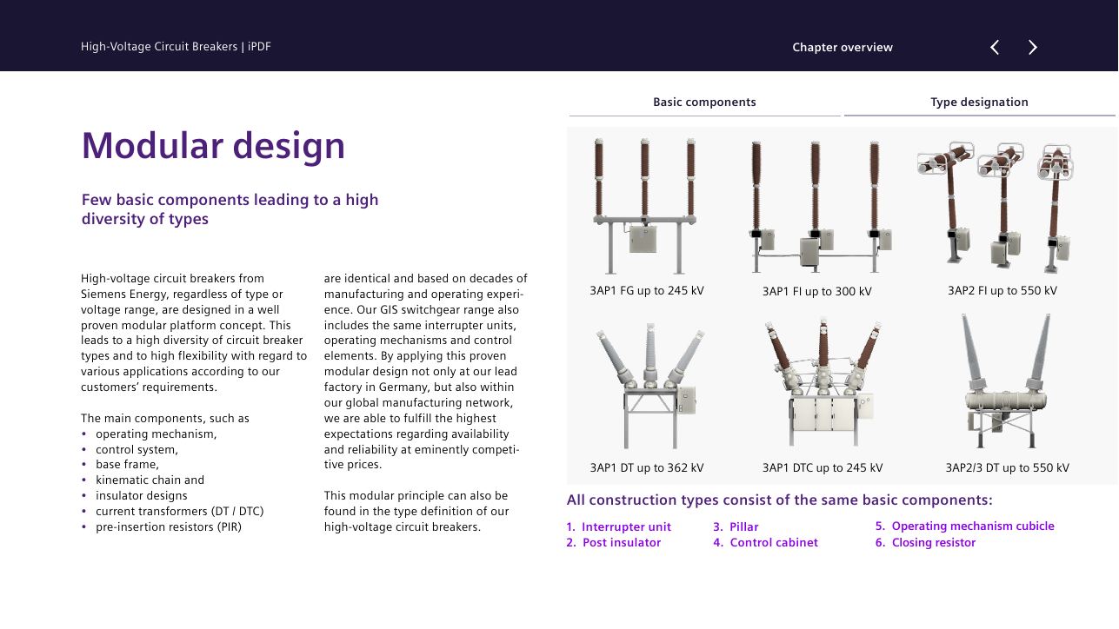Open the Closing resistor link
The image size is (1119, 629).
(x=925, y=543)
